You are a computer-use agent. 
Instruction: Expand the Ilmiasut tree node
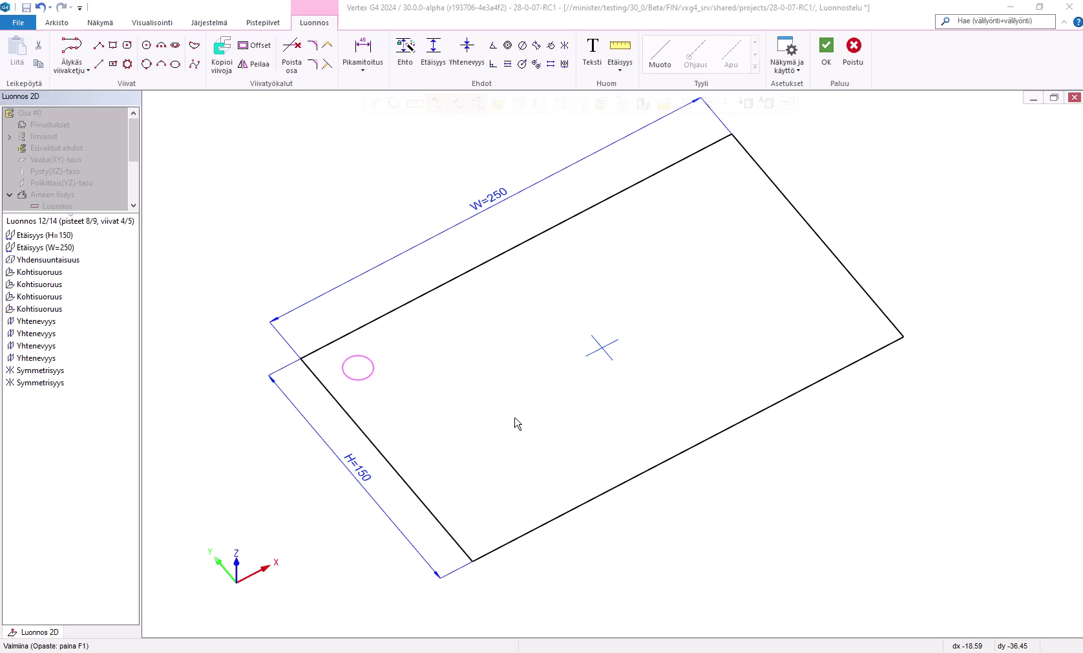10,137
